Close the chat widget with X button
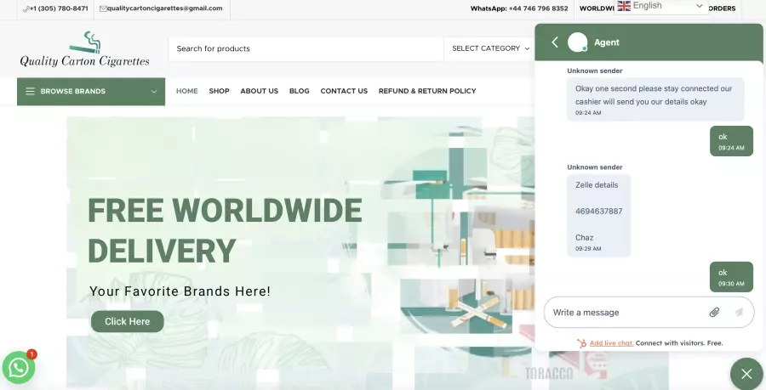This screenshot has height=390, width=766. pos(746,374)
